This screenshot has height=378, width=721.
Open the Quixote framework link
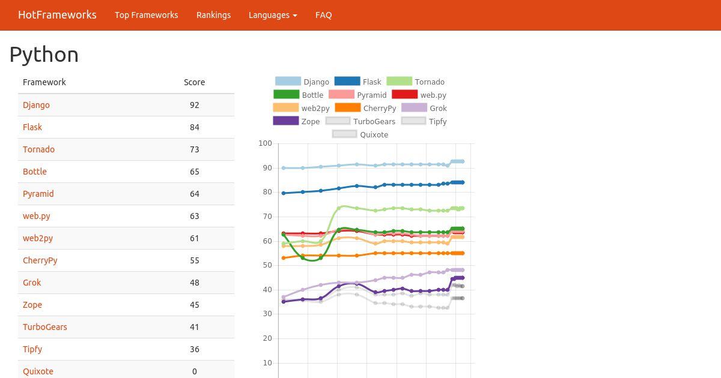coord(38,371)
